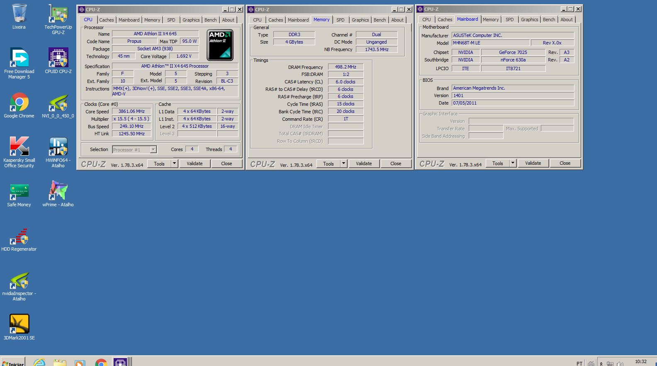The image size is (657, 366).
Task: Select the CPU-Z taskbar button
Action: coord(120,362)
